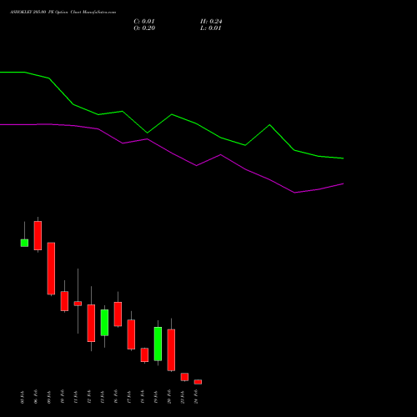Click the 12 Feb date axis label
Image resolution: width=417 pixels, height=417 pixels.
(89, 397)
